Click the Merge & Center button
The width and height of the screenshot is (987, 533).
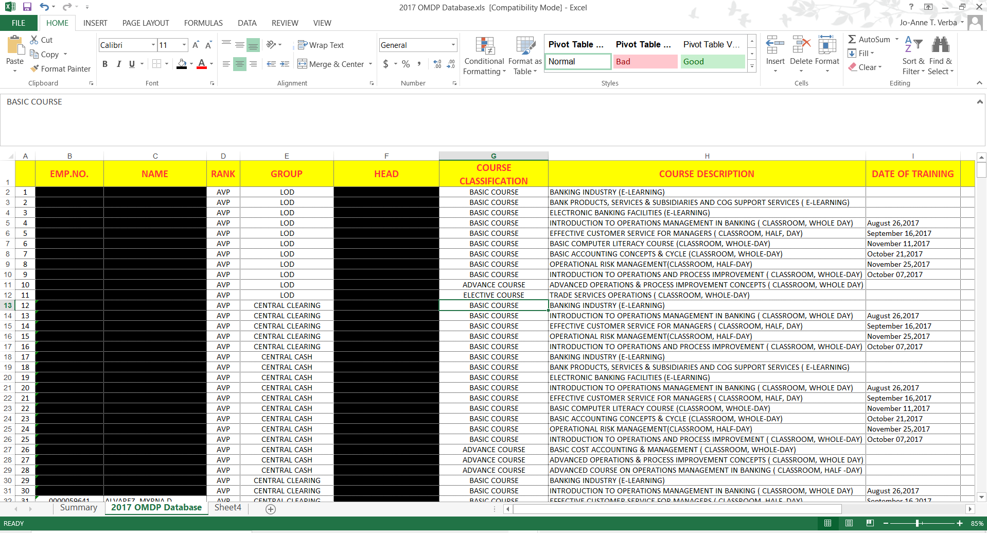(x=330, y=64)
